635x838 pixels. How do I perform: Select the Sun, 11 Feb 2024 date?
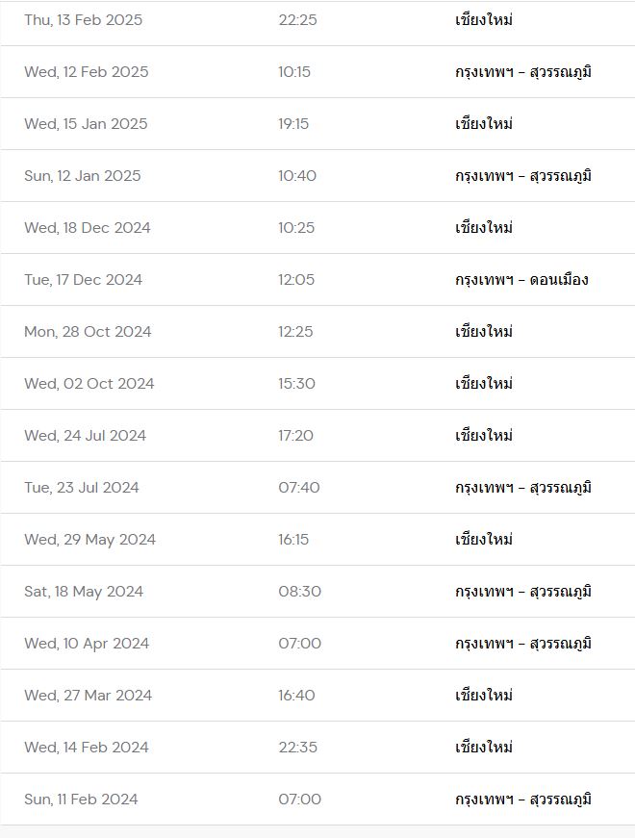click(x=81, y=799)
